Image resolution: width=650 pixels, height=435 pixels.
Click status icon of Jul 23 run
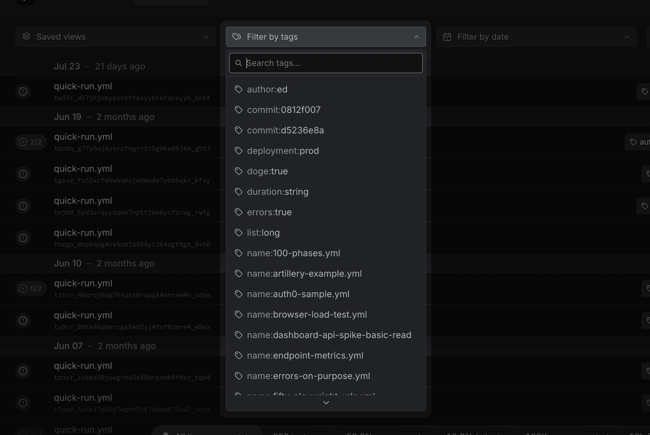(23, 91)
